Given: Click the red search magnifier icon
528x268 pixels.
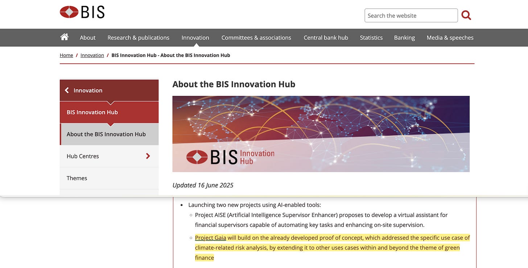Looking at the screenshot, I should click(x=466, y=15).
